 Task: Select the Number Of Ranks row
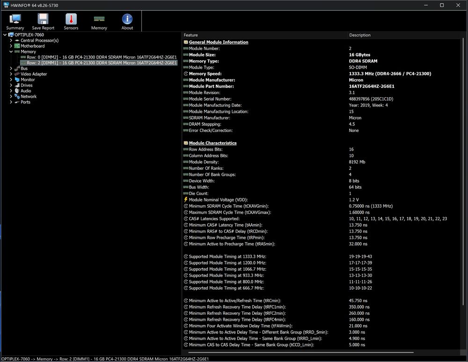click(x=322, y=168)
